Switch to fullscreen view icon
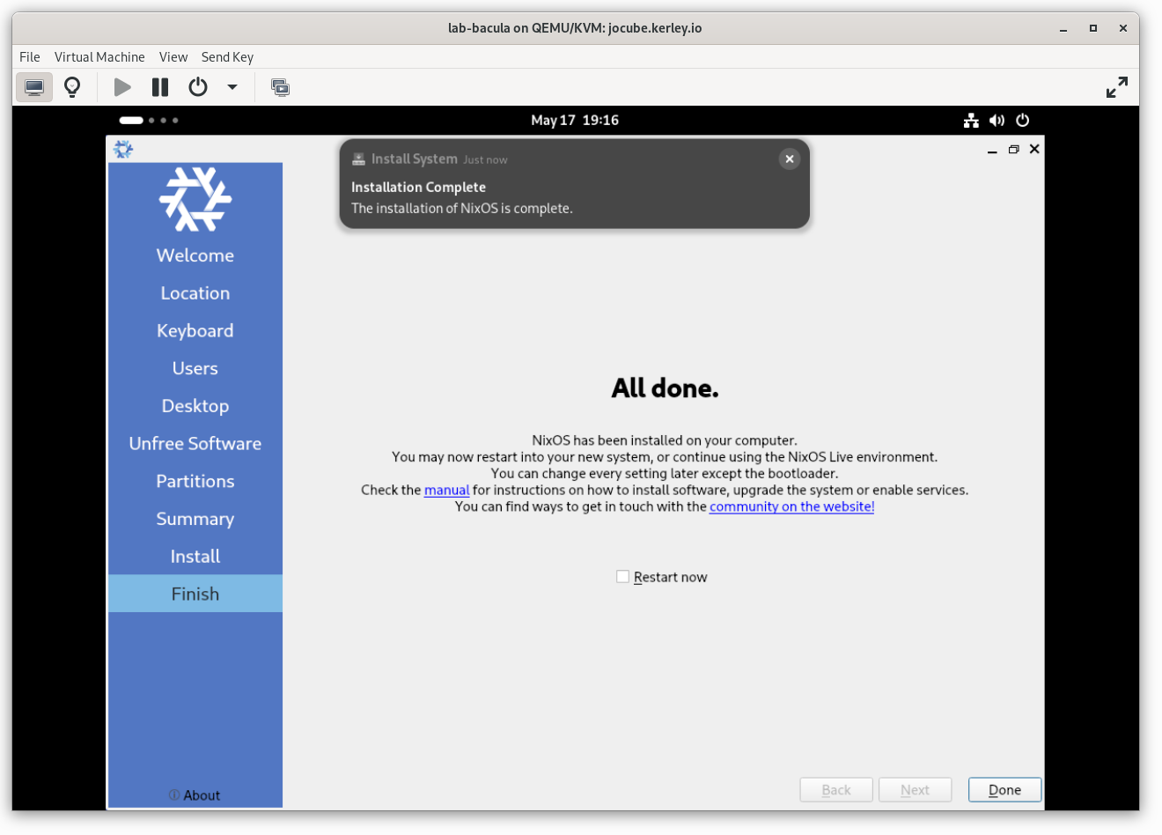This screenshot has height=835, width=1162. click(1117, 87)
